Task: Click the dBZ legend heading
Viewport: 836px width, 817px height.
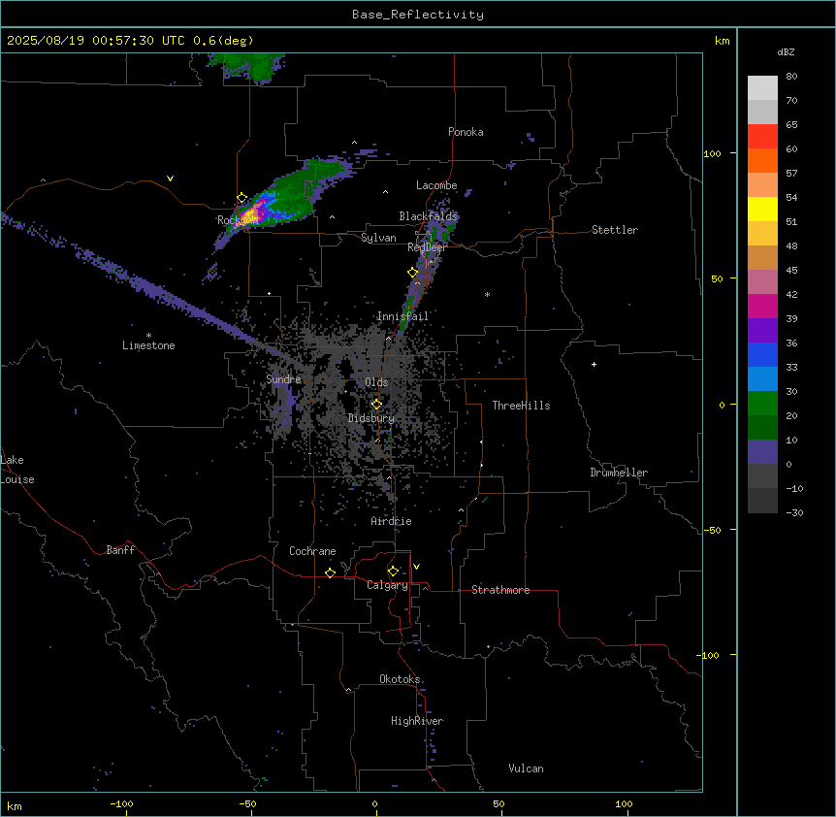Action: pyautogui.click(x=786, y=51)
